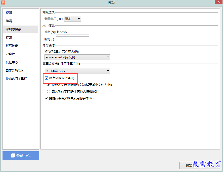Select 嵌入所有字符 radio option
Viewport: 223px width, 172px height.
point(49,92)
